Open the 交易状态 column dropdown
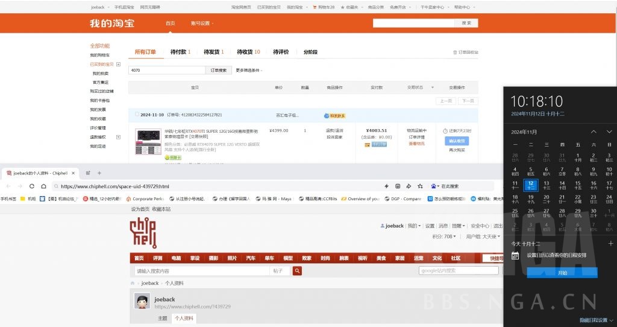The width and height of the screenshot is (617, 327). coord(433,87)
